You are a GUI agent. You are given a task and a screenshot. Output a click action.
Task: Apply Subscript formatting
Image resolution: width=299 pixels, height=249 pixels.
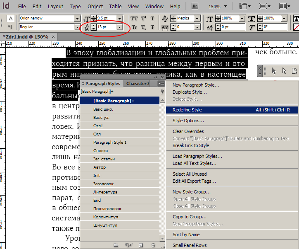(143, 27)
